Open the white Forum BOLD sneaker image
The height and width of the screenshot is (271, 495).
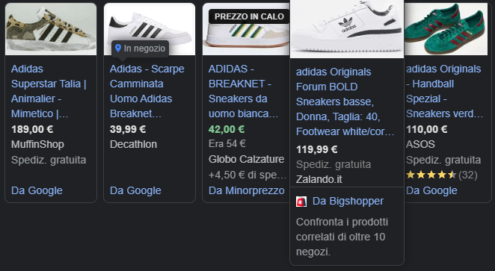pos(347,29)
